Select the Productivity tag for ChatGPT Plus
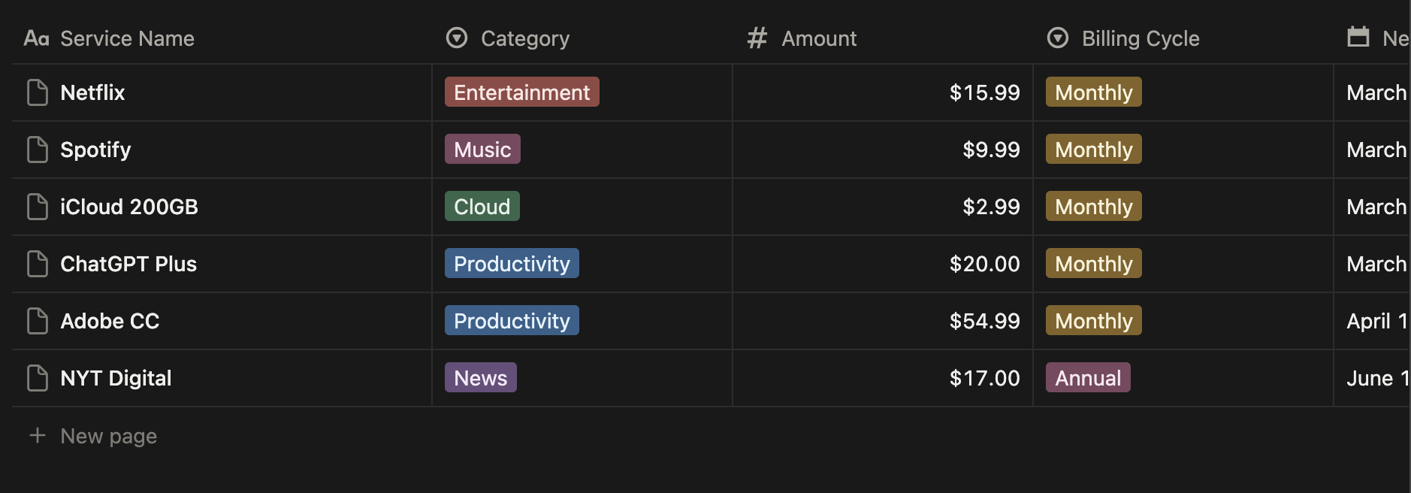 click(512, 263)
